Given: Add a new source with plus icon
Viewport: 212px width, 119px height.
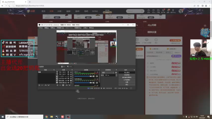Looking at the screenshot, I should (57, 85).
